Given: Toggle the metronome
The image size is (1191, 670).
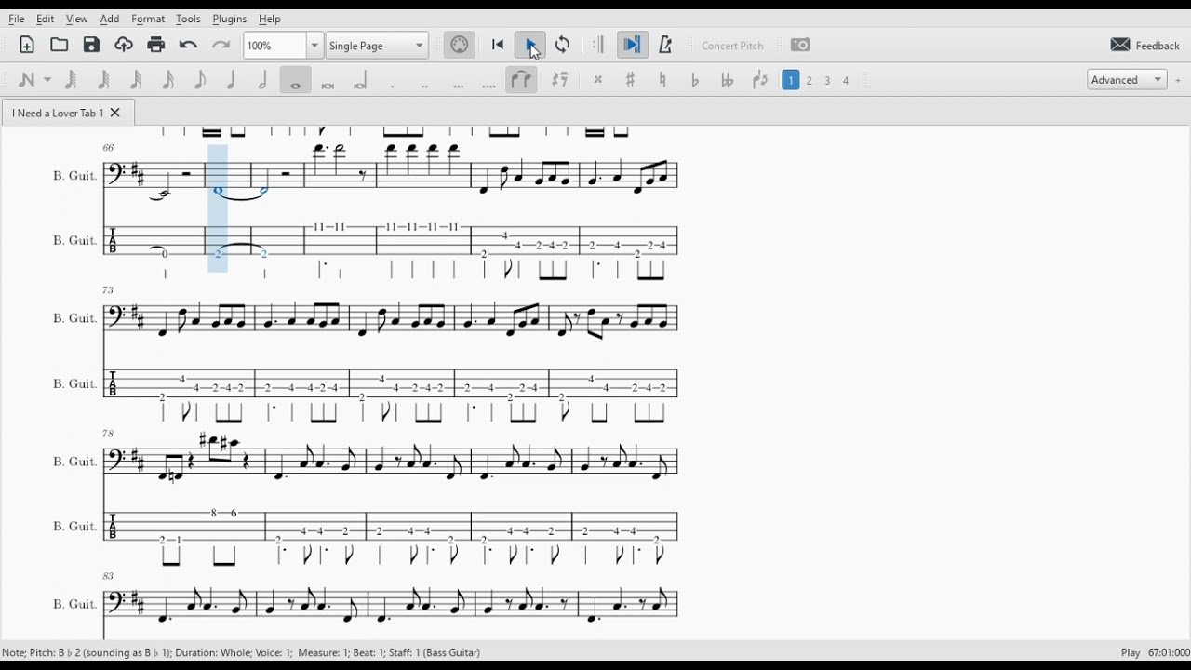Looking at the screenshot, I should pos(665,45).
